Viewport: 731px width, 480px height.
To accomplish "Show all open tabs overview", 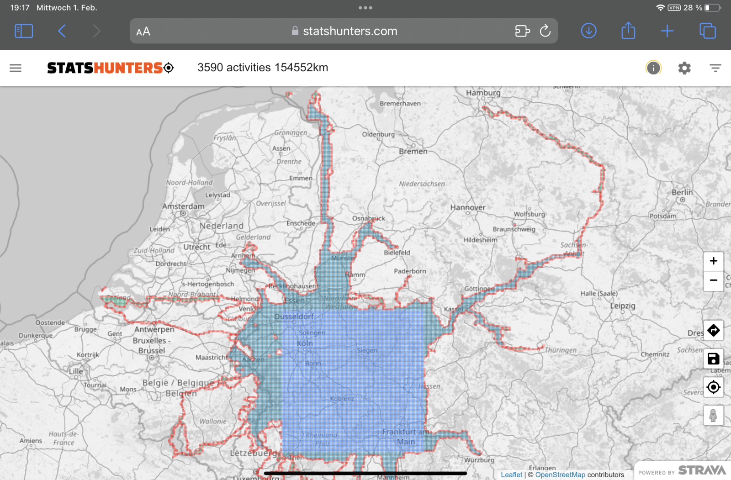I will pos(708,31).
